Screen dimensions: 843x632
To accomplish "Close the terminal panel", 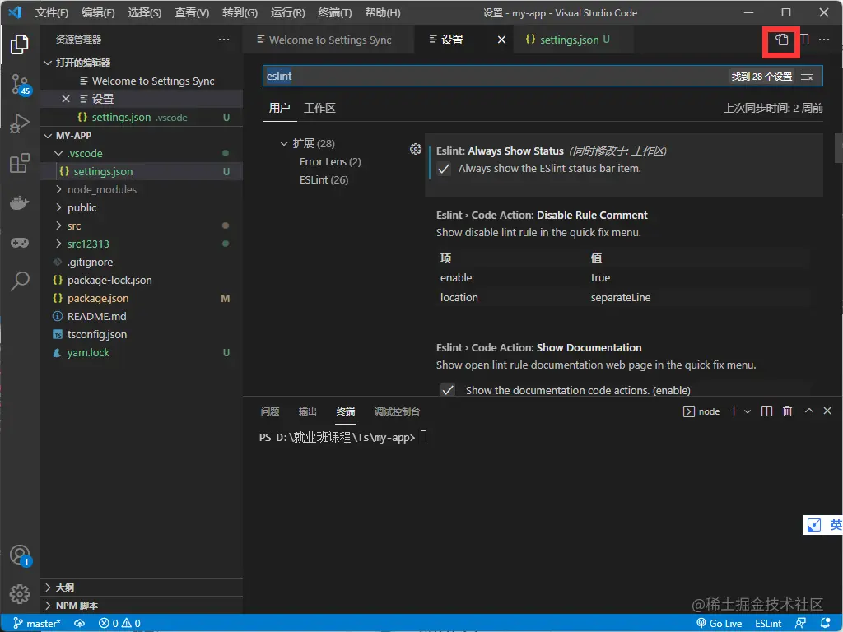I will click(x=827, y=411).
